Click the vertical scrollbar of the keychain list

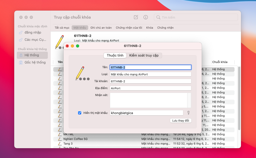tap(239, 98)
